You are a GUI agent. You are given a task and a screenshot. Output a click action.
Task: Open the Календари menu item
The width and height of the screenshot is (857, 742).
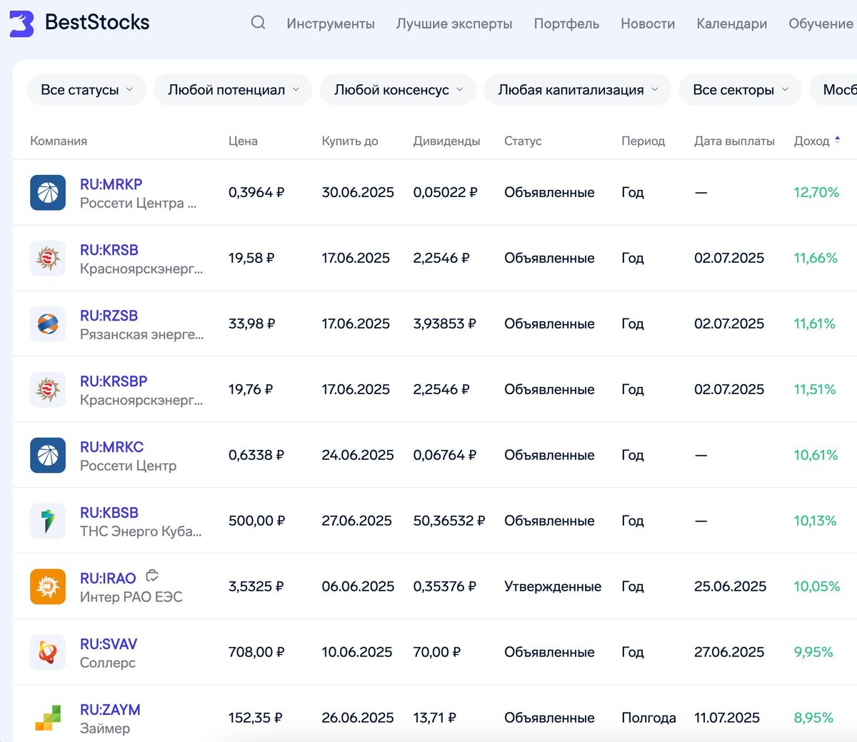pos(732,24)
